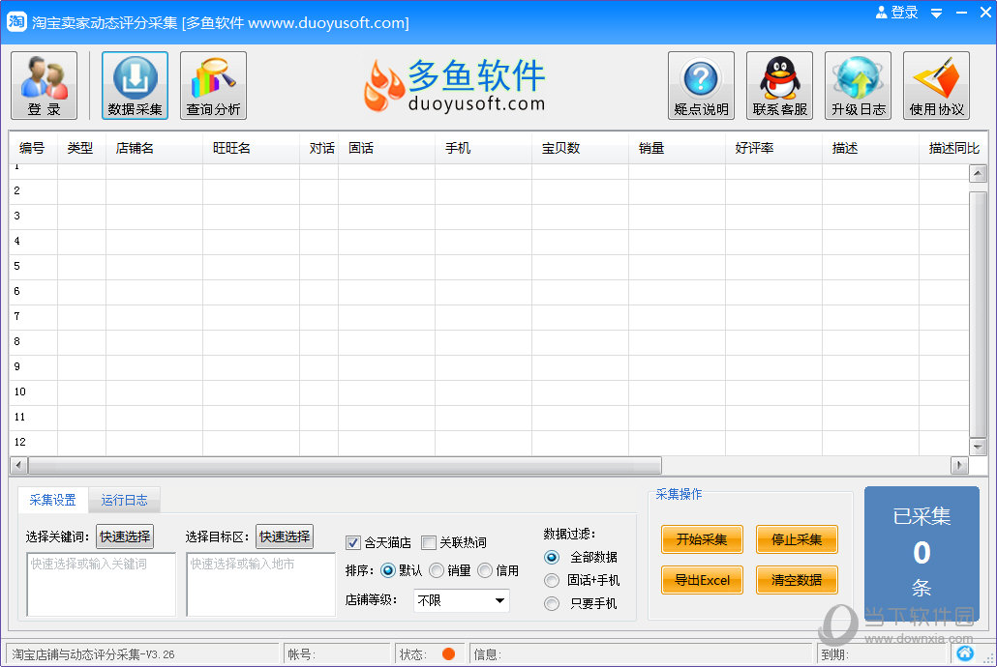Click 快速选择 next to 选择关键词
Viewport: 997px width, 667px height.
125,536
